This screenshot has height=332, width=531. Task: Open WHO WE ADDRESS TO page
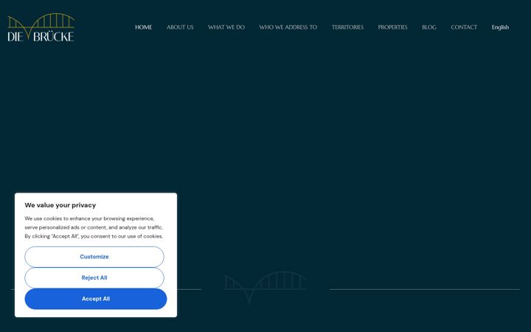tap(288, 27)
